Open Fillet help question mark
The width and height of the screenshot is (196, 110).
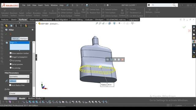pyautogui.click(x=32, y=30)
